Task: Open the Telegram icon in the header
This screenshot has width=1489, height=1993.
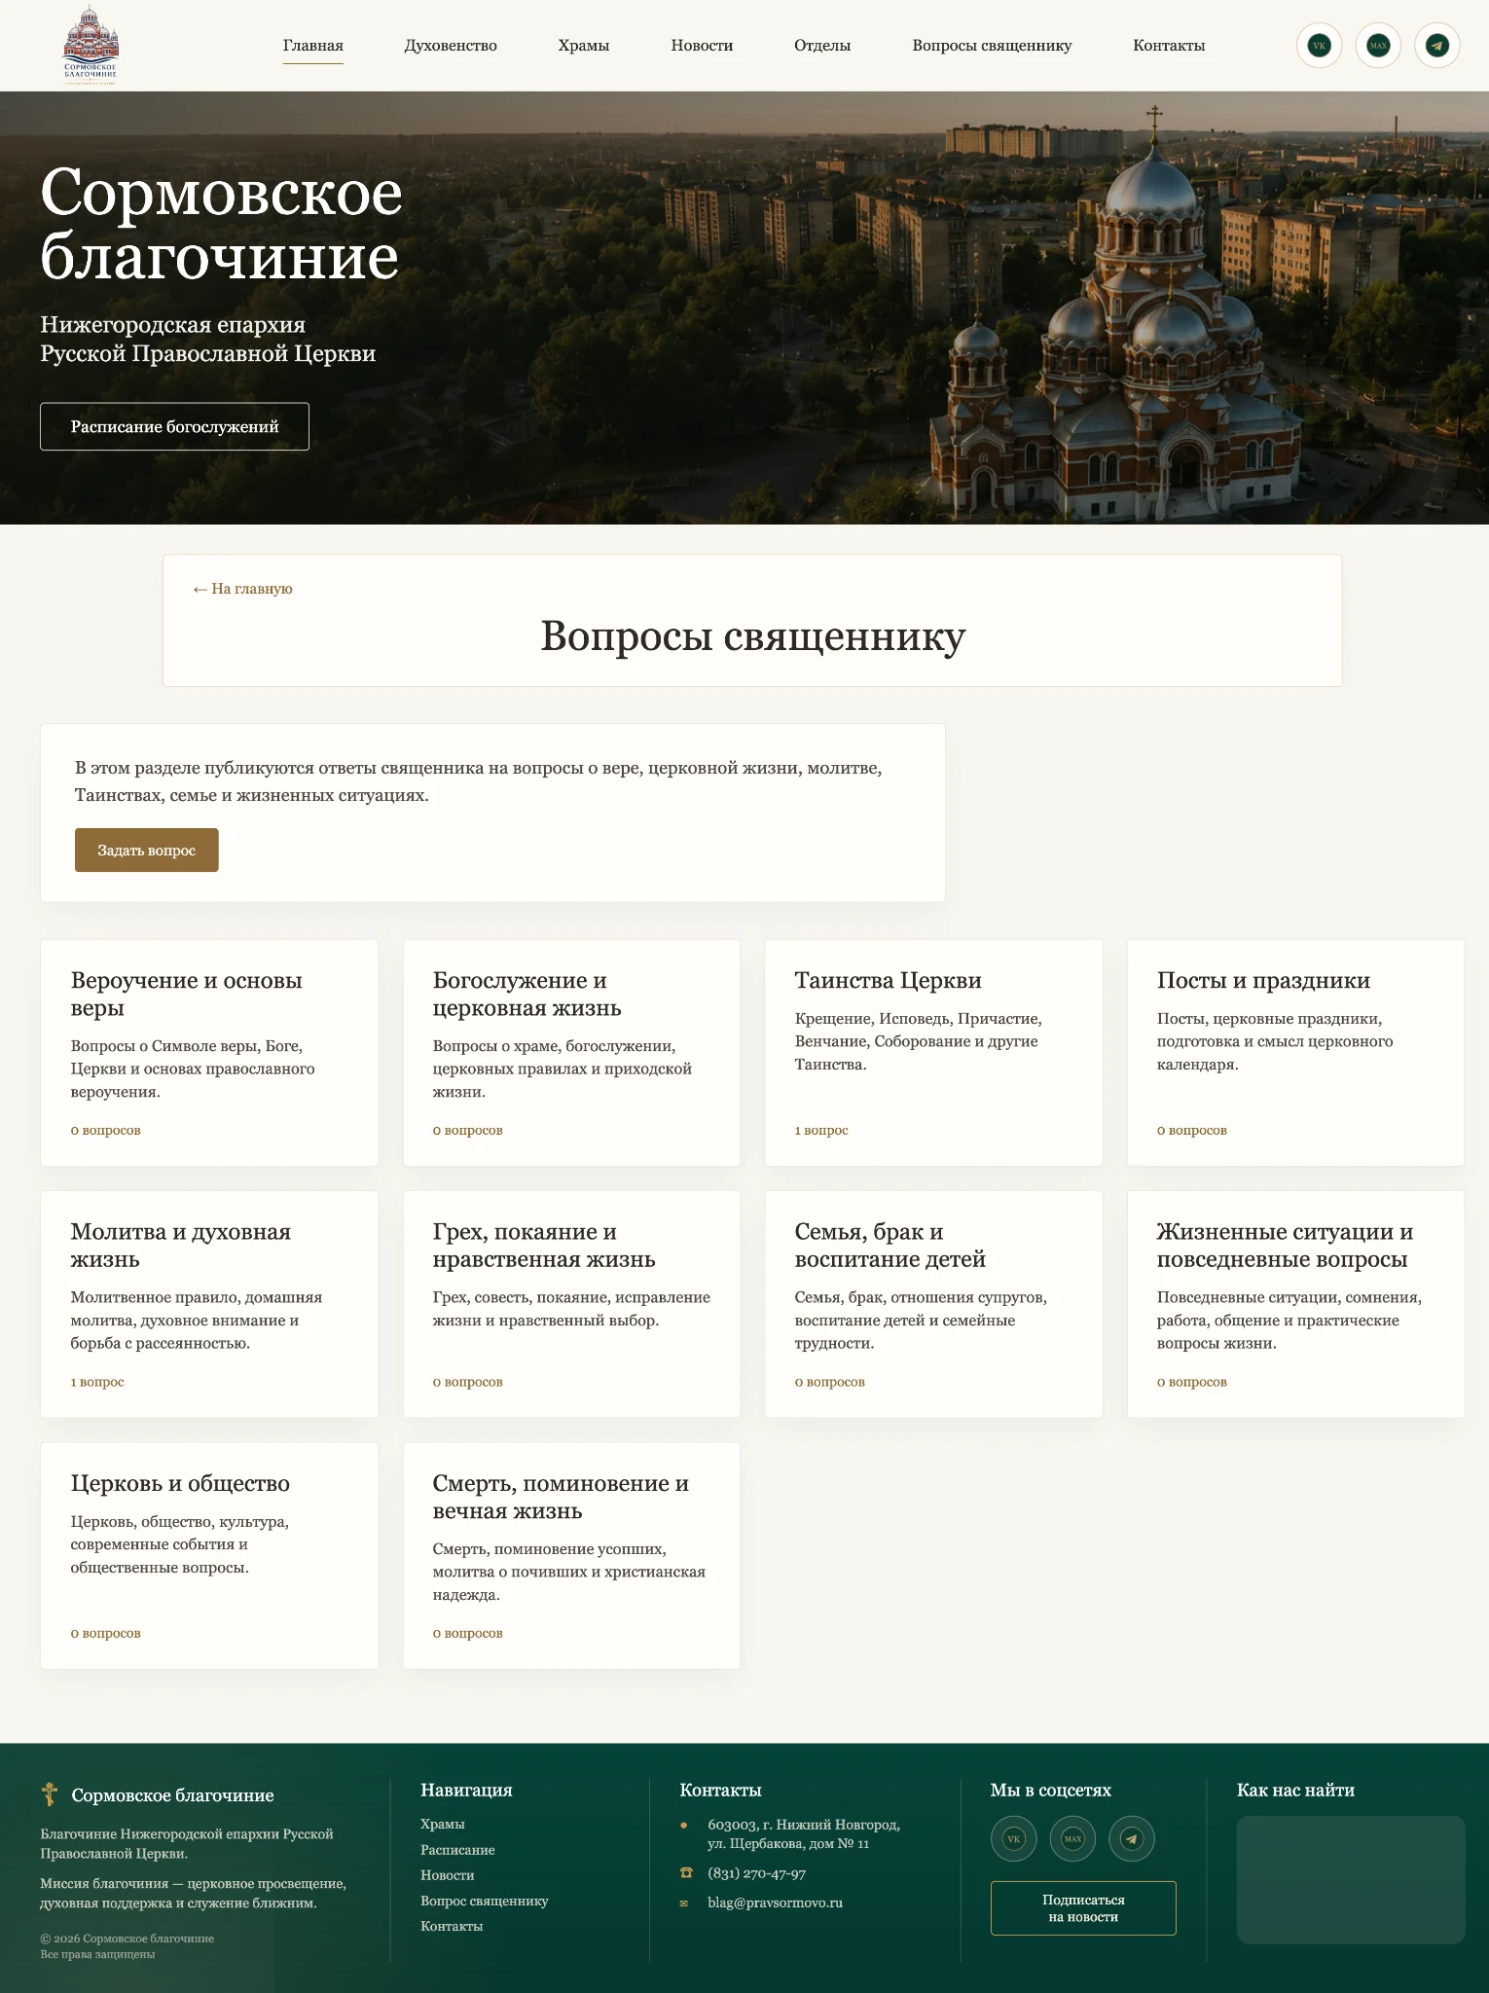Action: (x=1437, y=46)
